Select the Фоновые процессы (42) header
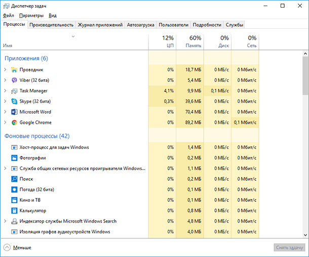The height and width of the screenshot is (257, 309). [37, 136]
